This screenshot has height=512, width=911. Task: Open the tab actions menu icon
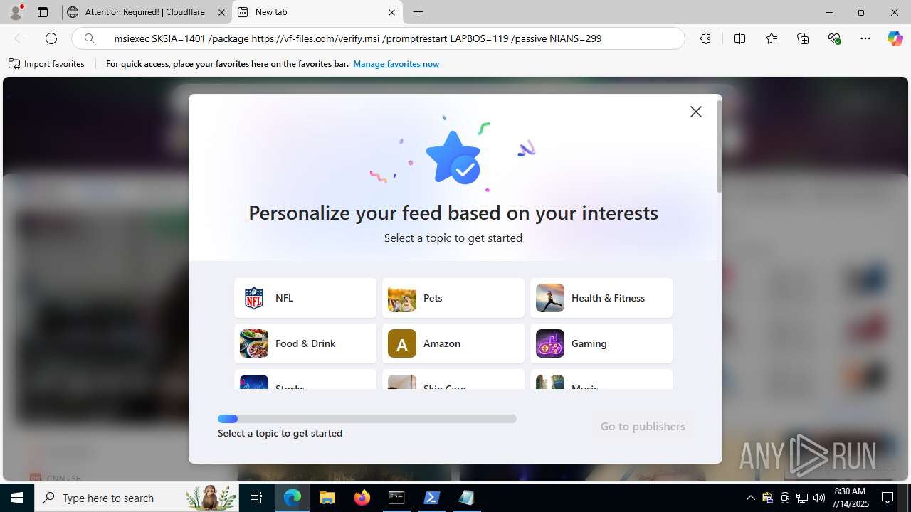43,12
